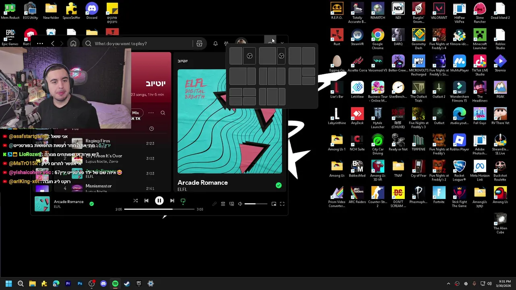Image resolution: width=516 pixels, height=290 pixels.
Task: Open Spotify three-dot main menu
Action: (40, 43)
